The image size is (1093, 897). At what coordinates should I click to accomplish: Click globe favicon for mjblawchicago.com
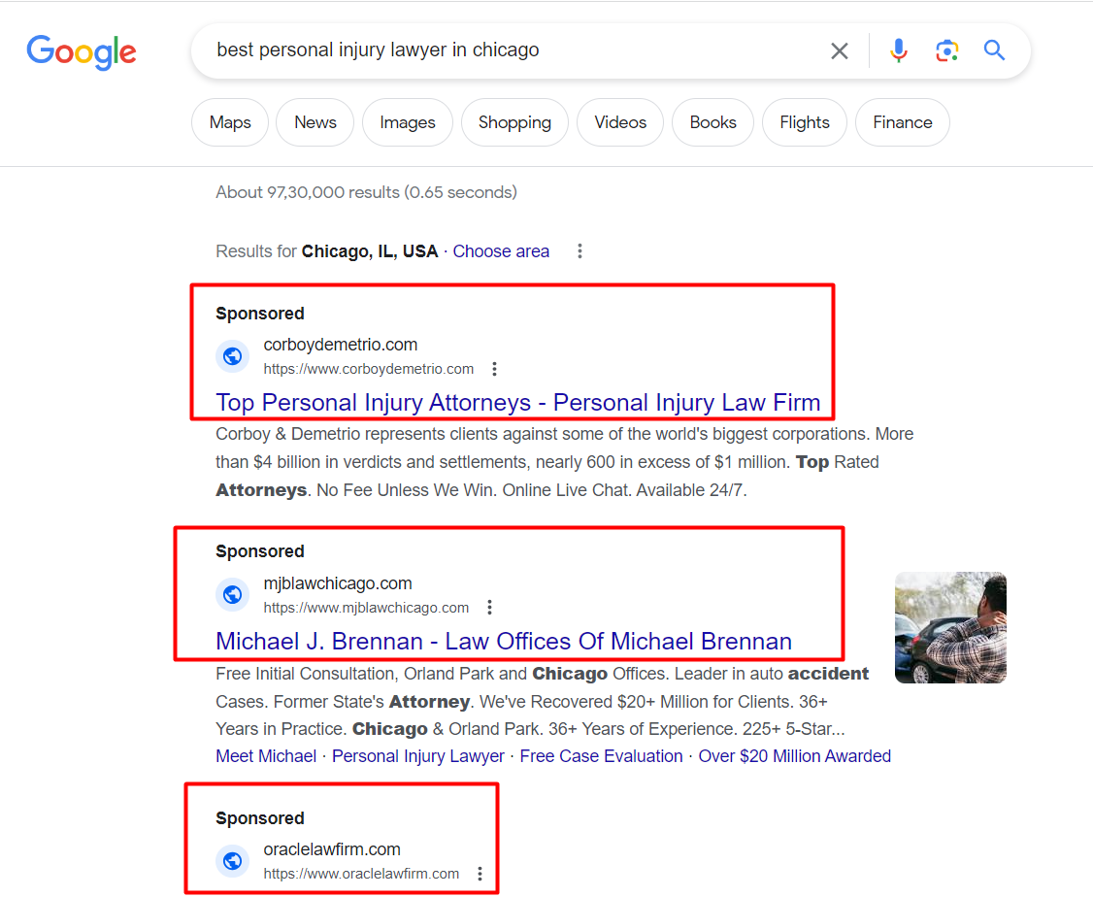[232, 594]
